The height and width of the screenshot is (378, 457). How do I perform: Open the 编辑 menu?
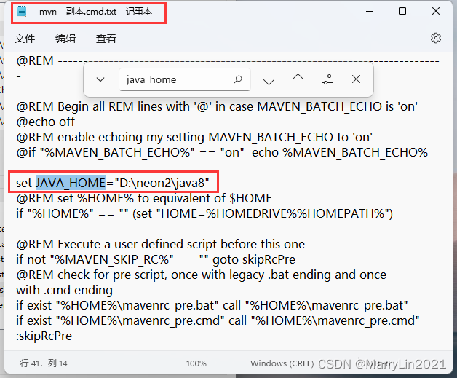(x=65, y=39)
